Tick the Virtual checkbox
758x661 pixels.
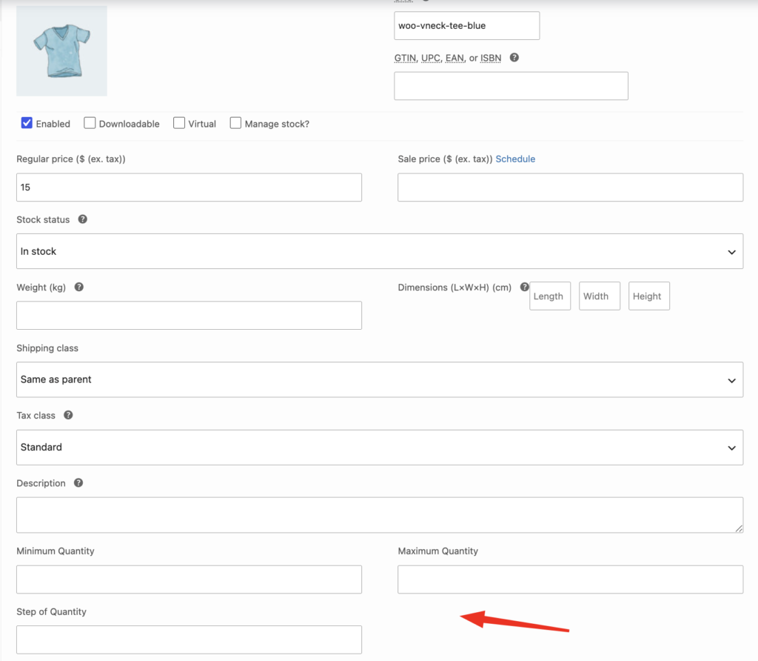[x=179, y=123]
